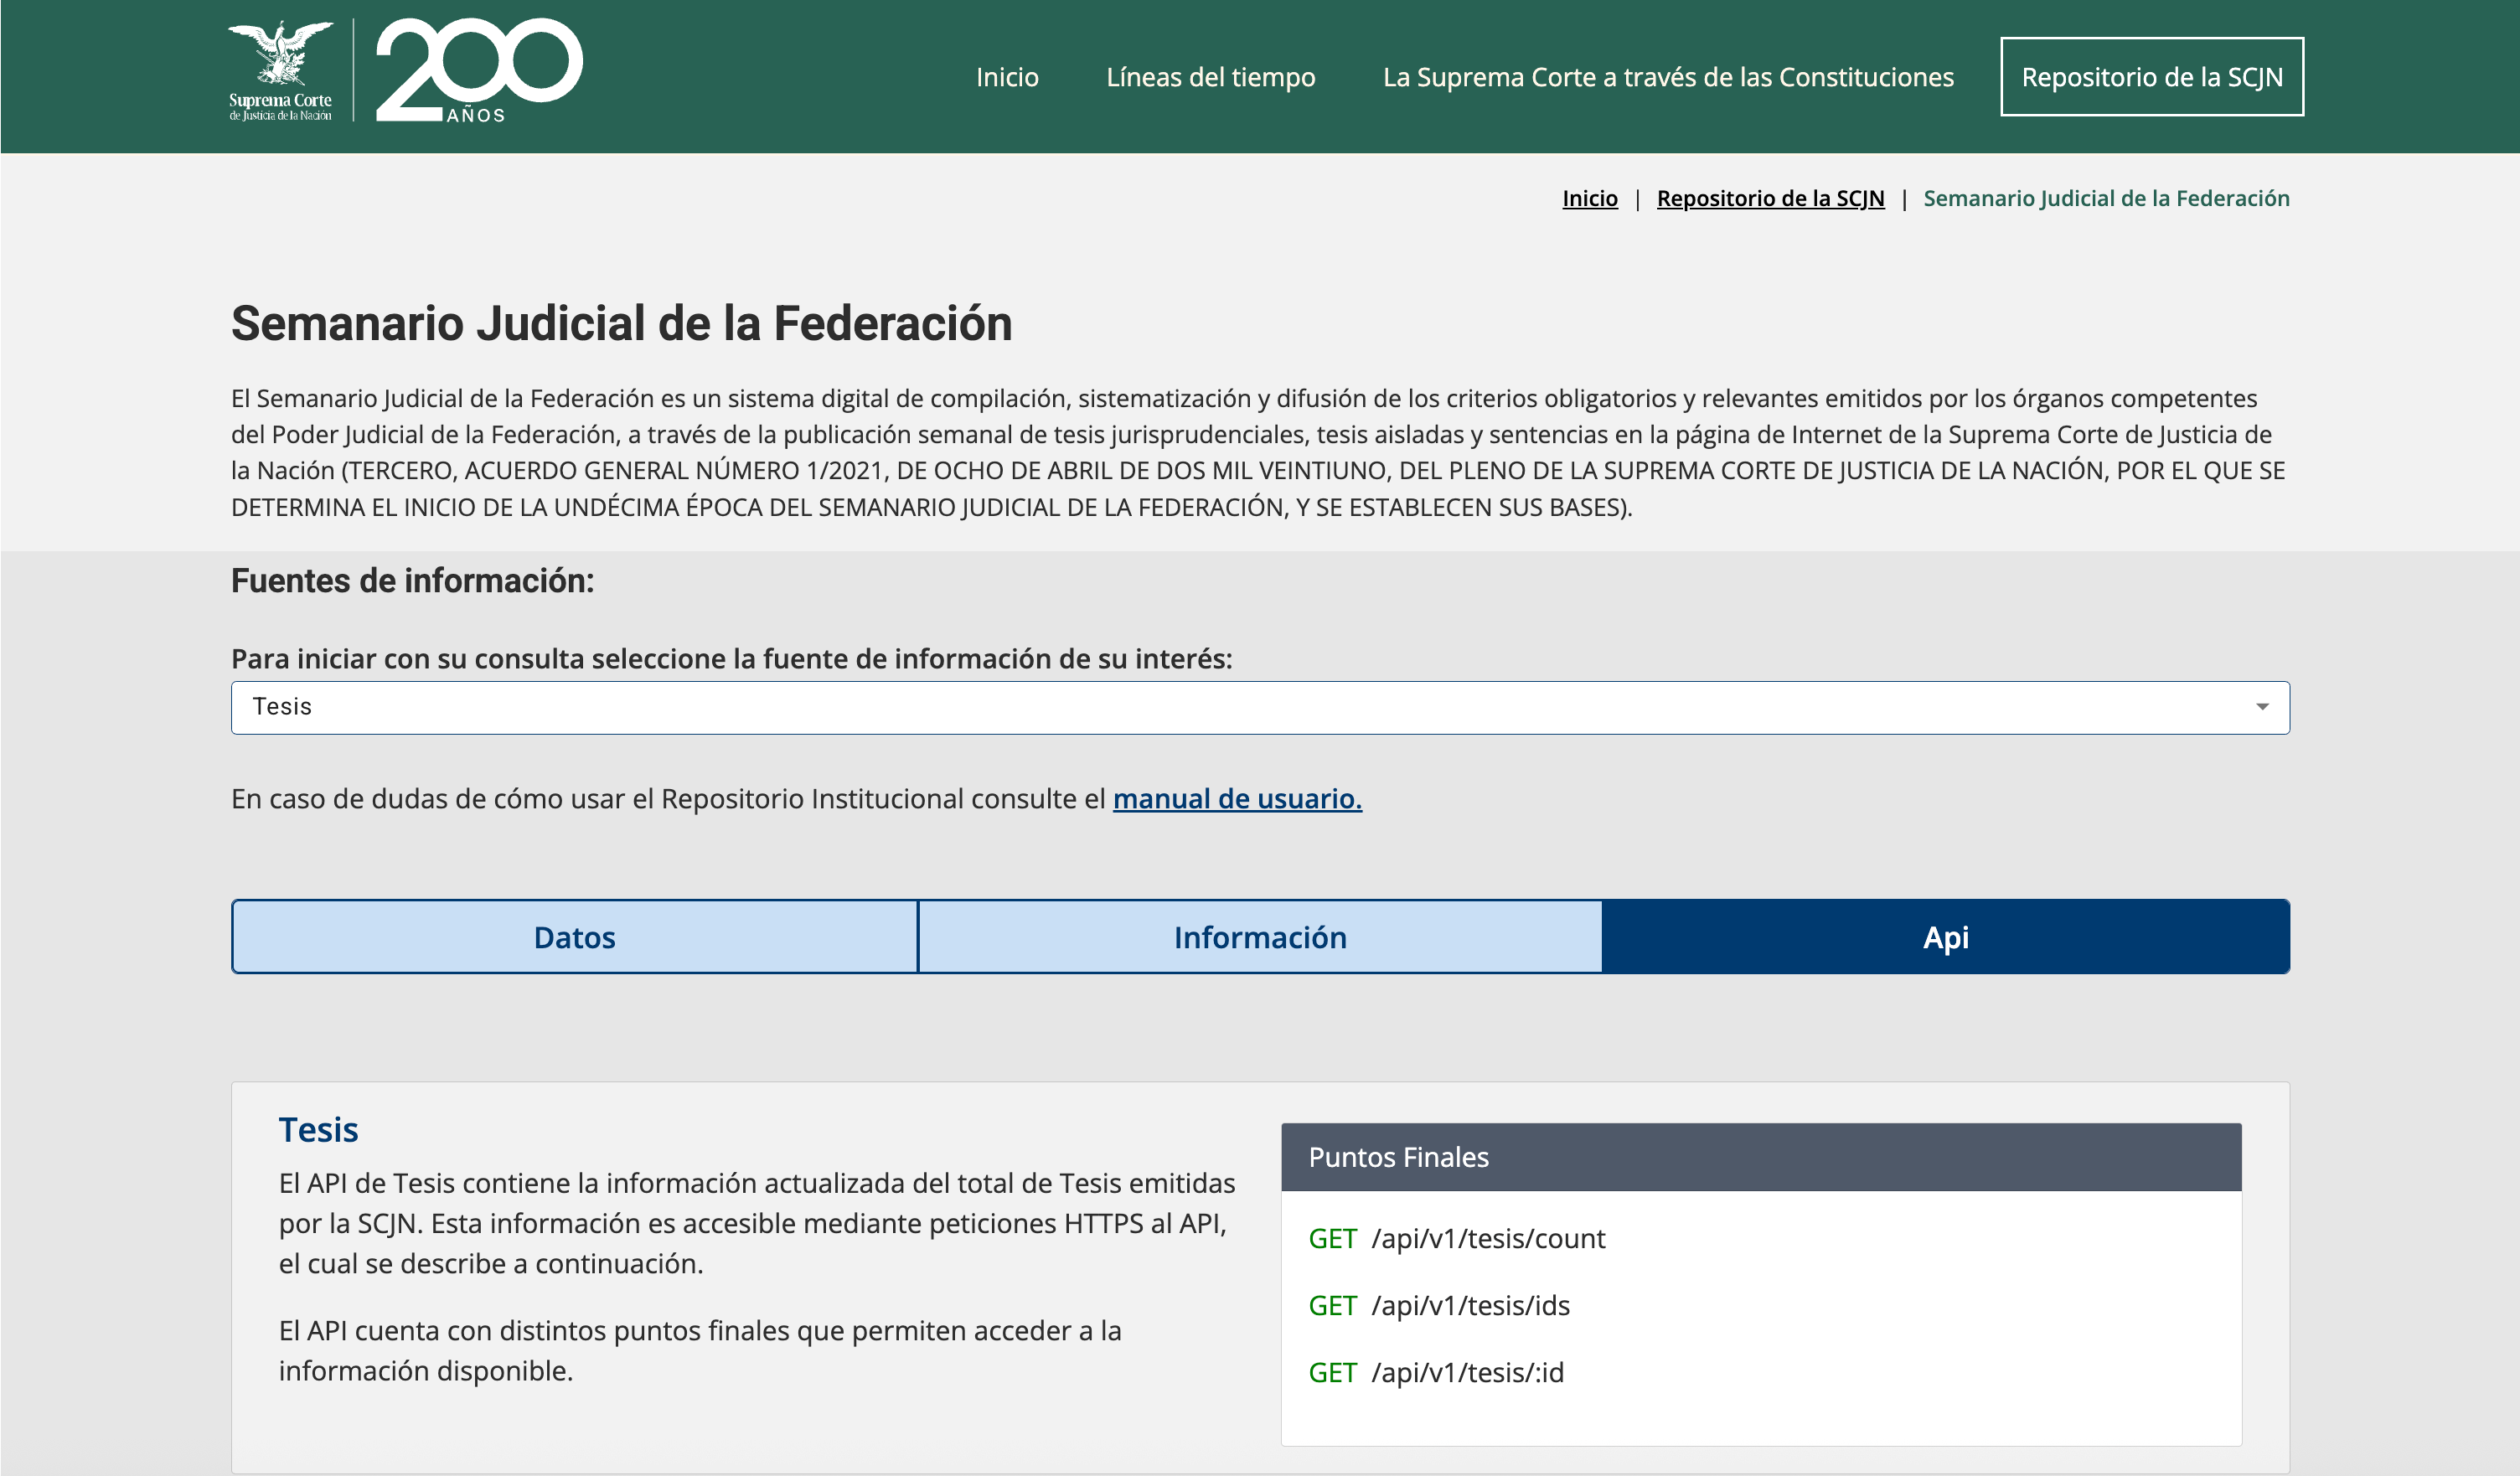Click the dropdown arrow of the Tesis selector
Screen dimensions: 2520x1476
pos(2262,707)
